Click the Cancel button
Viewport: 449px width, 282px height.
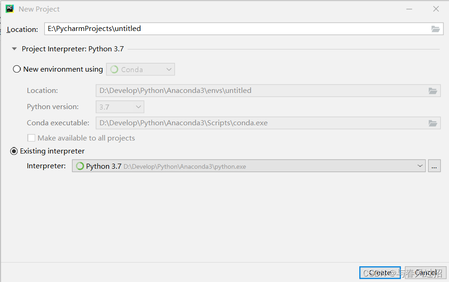pyautogui.click(x=426, y=273)
